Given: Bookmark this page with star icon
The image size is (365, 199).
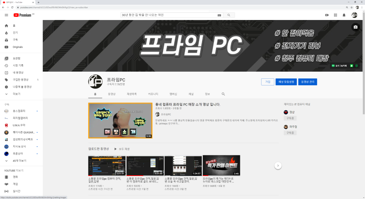Looking at the screenshot, I should (351, 8).
